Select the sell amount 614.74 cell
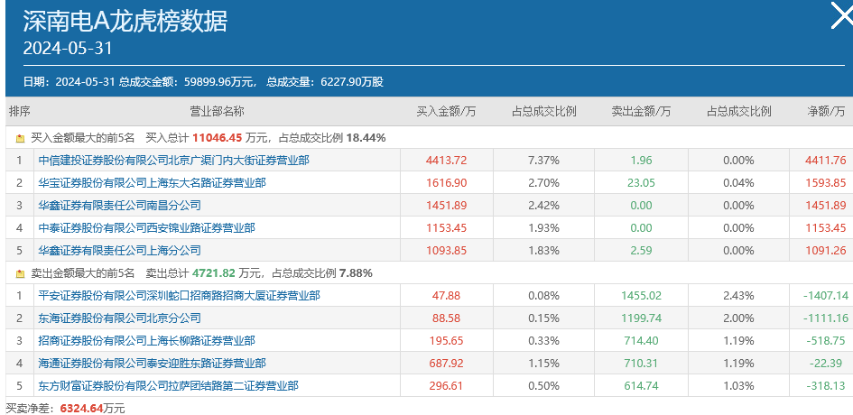The image size is (853, 415). [x=641, y=385]
